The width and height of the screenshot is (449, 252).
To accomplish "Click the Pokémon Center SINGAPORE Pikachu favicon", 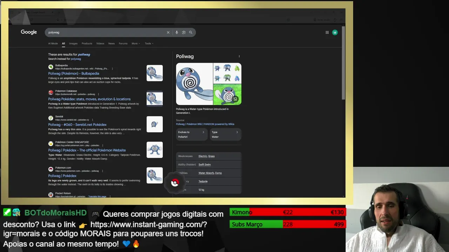I will [51, 143].
